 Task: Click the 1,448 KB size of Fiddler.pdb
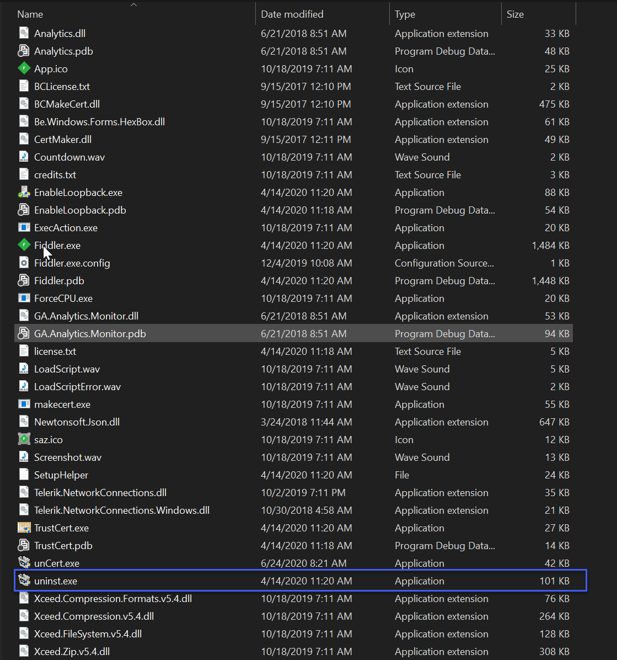[x=550, y=281]
